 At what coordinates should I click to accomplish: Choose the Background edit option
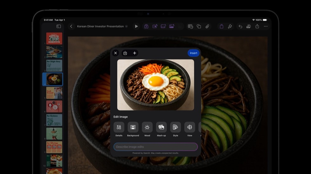(133, 127)
